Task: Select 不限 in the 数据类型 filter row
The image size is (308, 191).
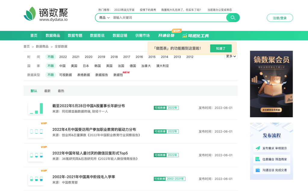Action: tap(51, 75)
